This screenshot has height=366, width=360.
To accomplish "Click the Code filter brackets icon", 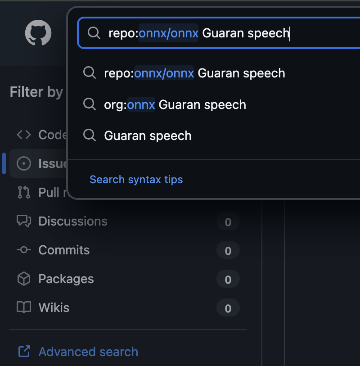I will [24, 135].
